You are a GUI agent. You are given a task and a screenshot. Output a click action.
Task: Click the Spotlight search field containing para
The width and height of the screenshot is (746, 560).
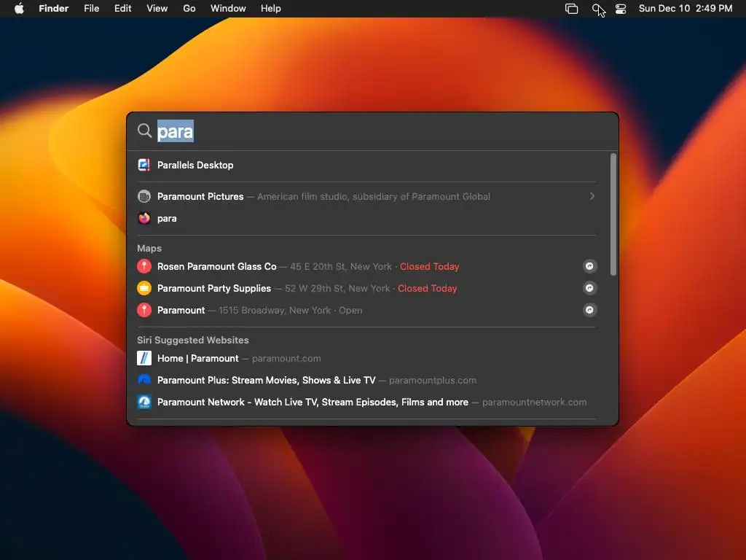371,131
